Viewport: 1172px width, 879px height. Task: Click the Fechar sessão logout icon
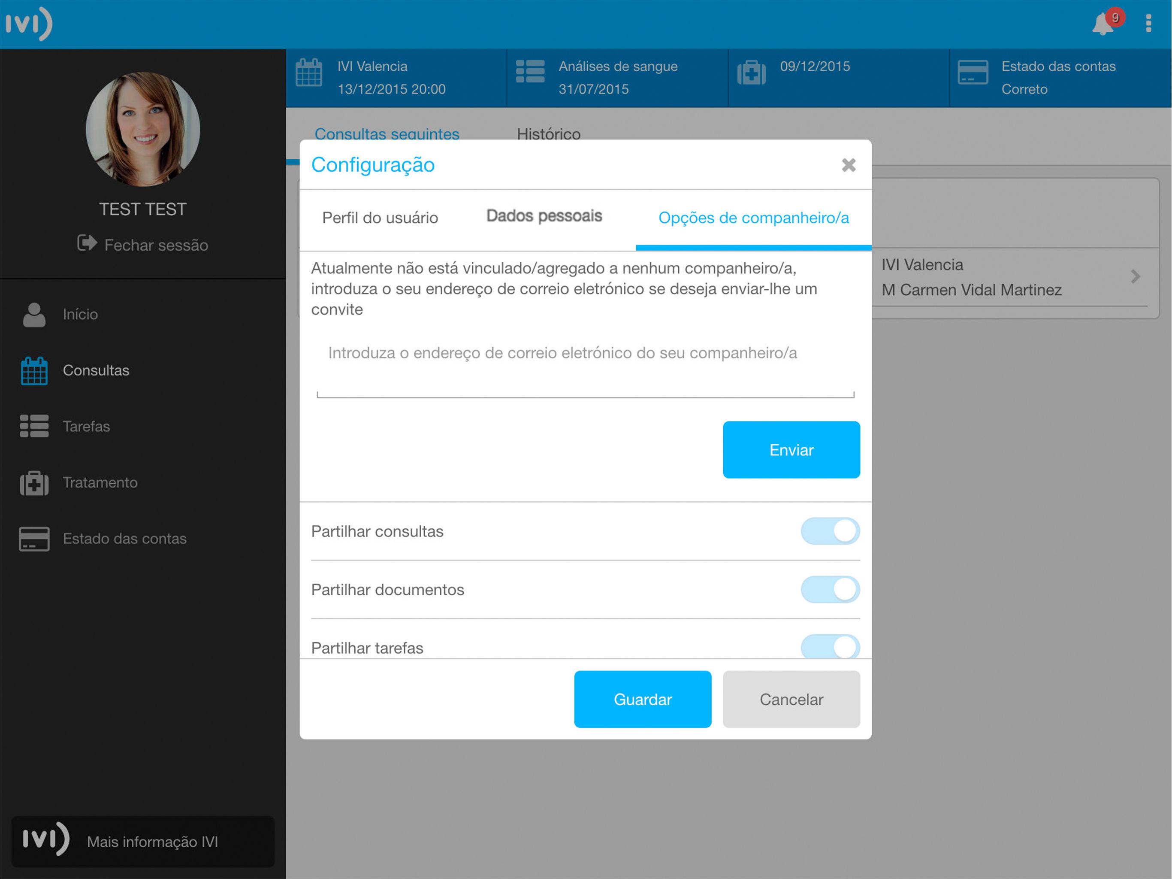(x=87, y=243)
